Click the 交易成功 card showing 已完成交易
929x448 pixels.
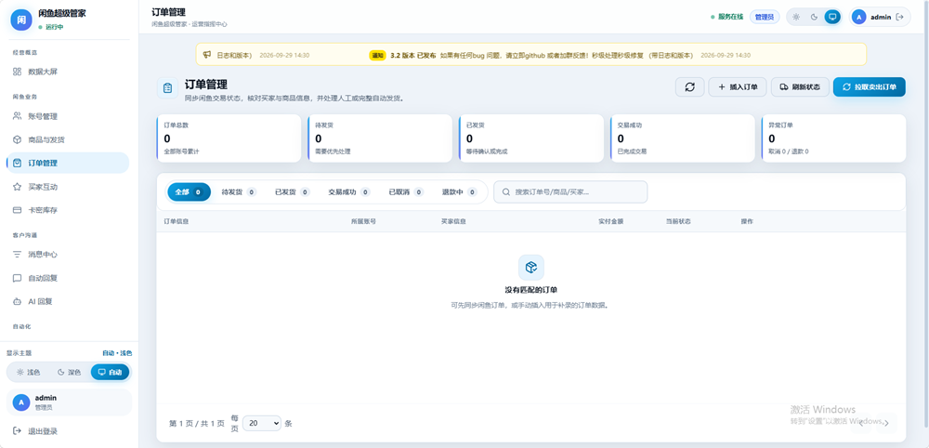click(x=683, y=138)
